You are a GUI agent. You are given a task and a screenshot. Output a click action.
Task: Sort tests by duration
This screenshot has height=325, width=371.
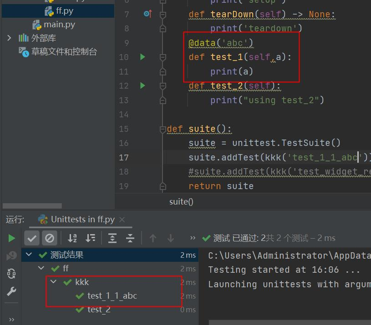(90, 238)
